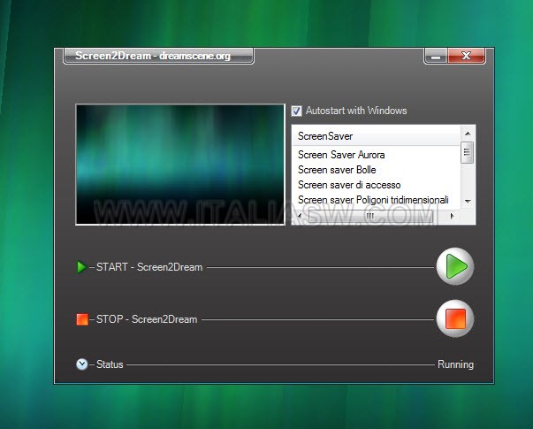
Task: Close the Screen2Dream window
Action: (x=467, y=56)
